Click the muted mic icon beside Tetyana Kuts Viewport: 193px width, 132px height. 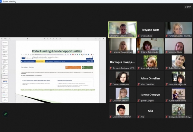click(x=139, y=36)
